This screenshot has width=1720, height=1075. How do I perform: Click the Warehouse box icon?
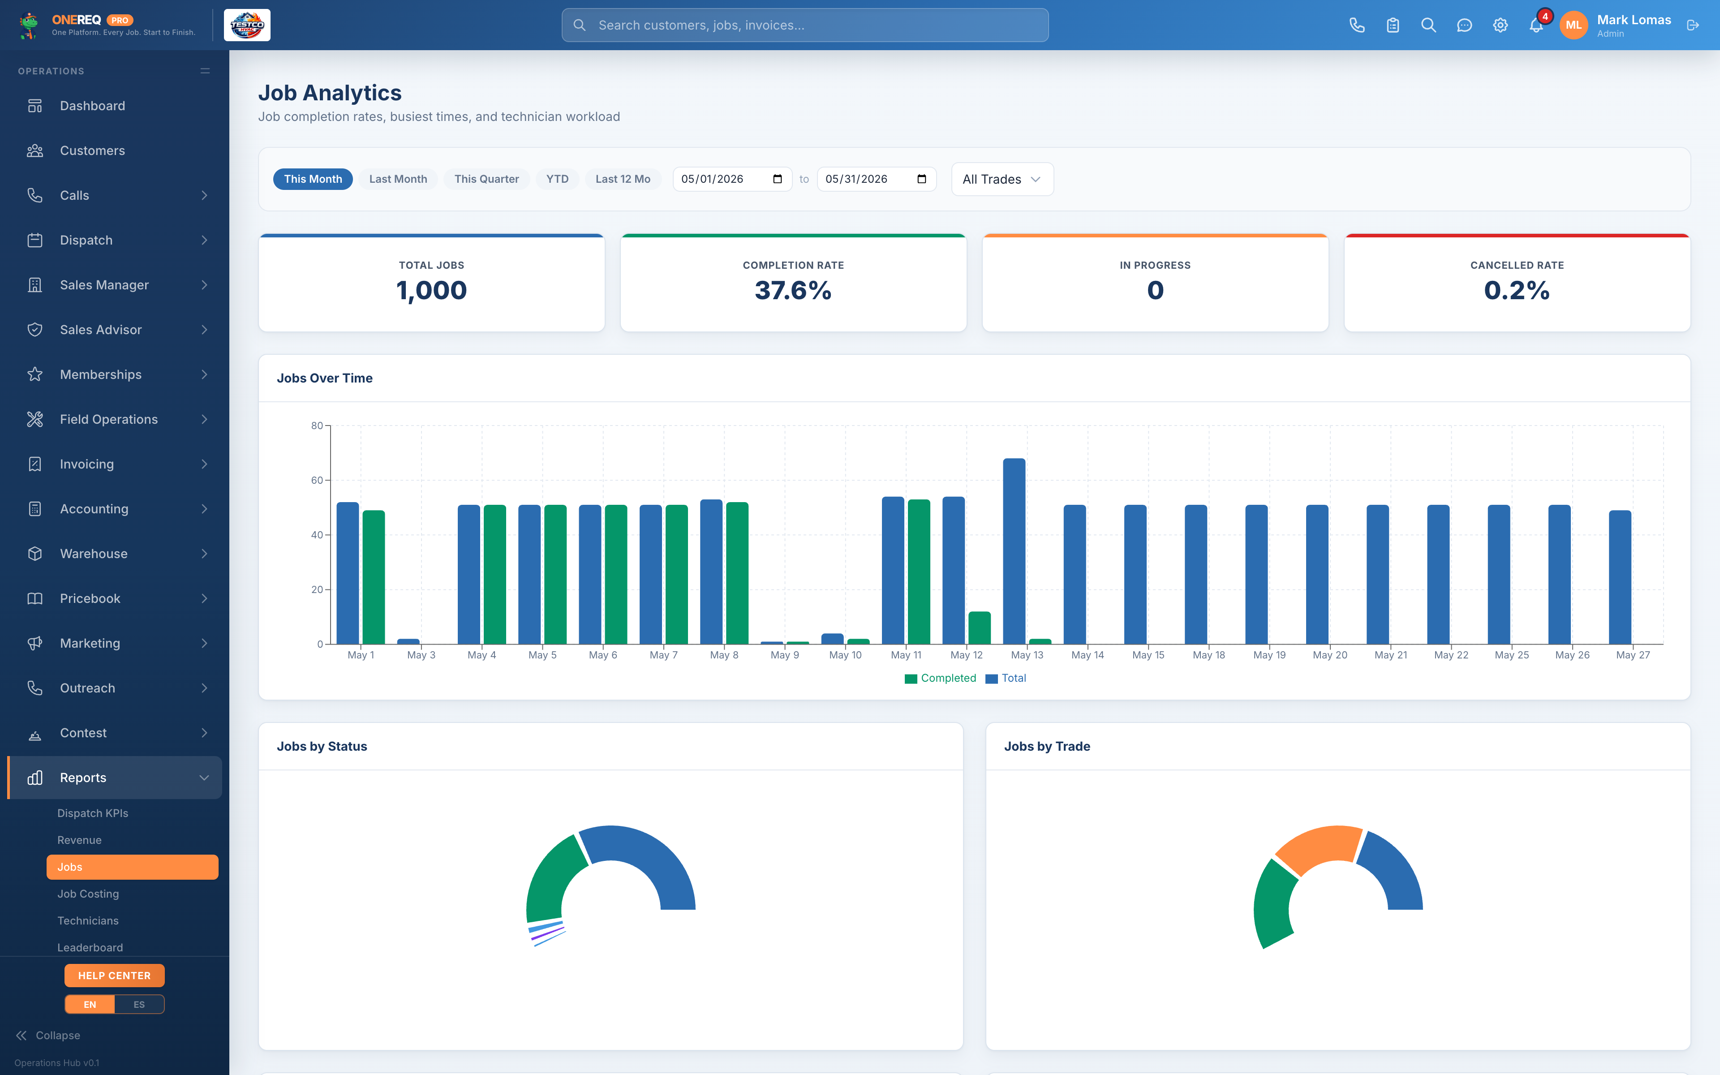click(35, 554)
